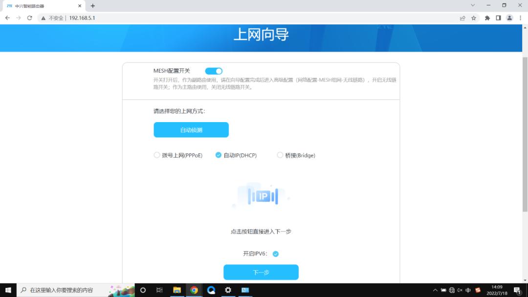Image resolution: width=528 pixels, height=297 pixels.
Task: Select 拨号上网(PPPoE) connection mode
Action: (x=157, y=155)
